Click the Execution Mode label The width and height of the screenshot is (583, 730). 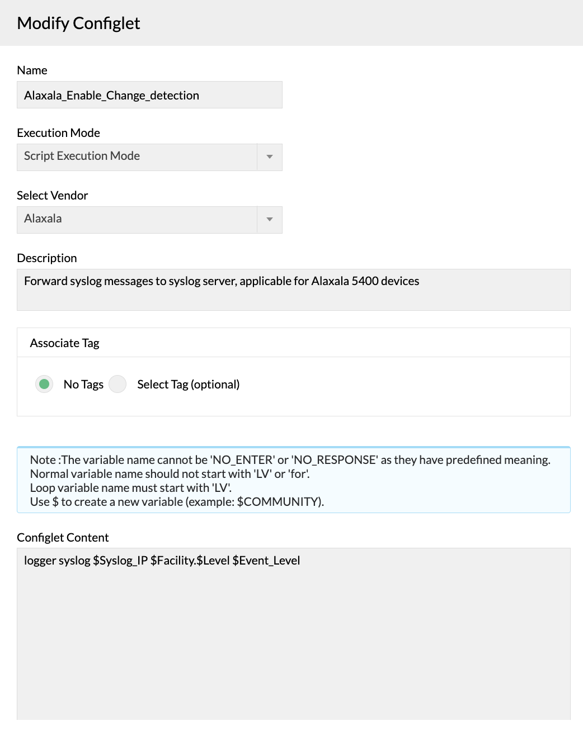pos(59,133)
